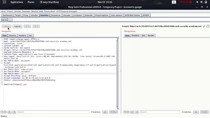
Task: Click the request scrollbar down arrow
Action: coord(118,108)
